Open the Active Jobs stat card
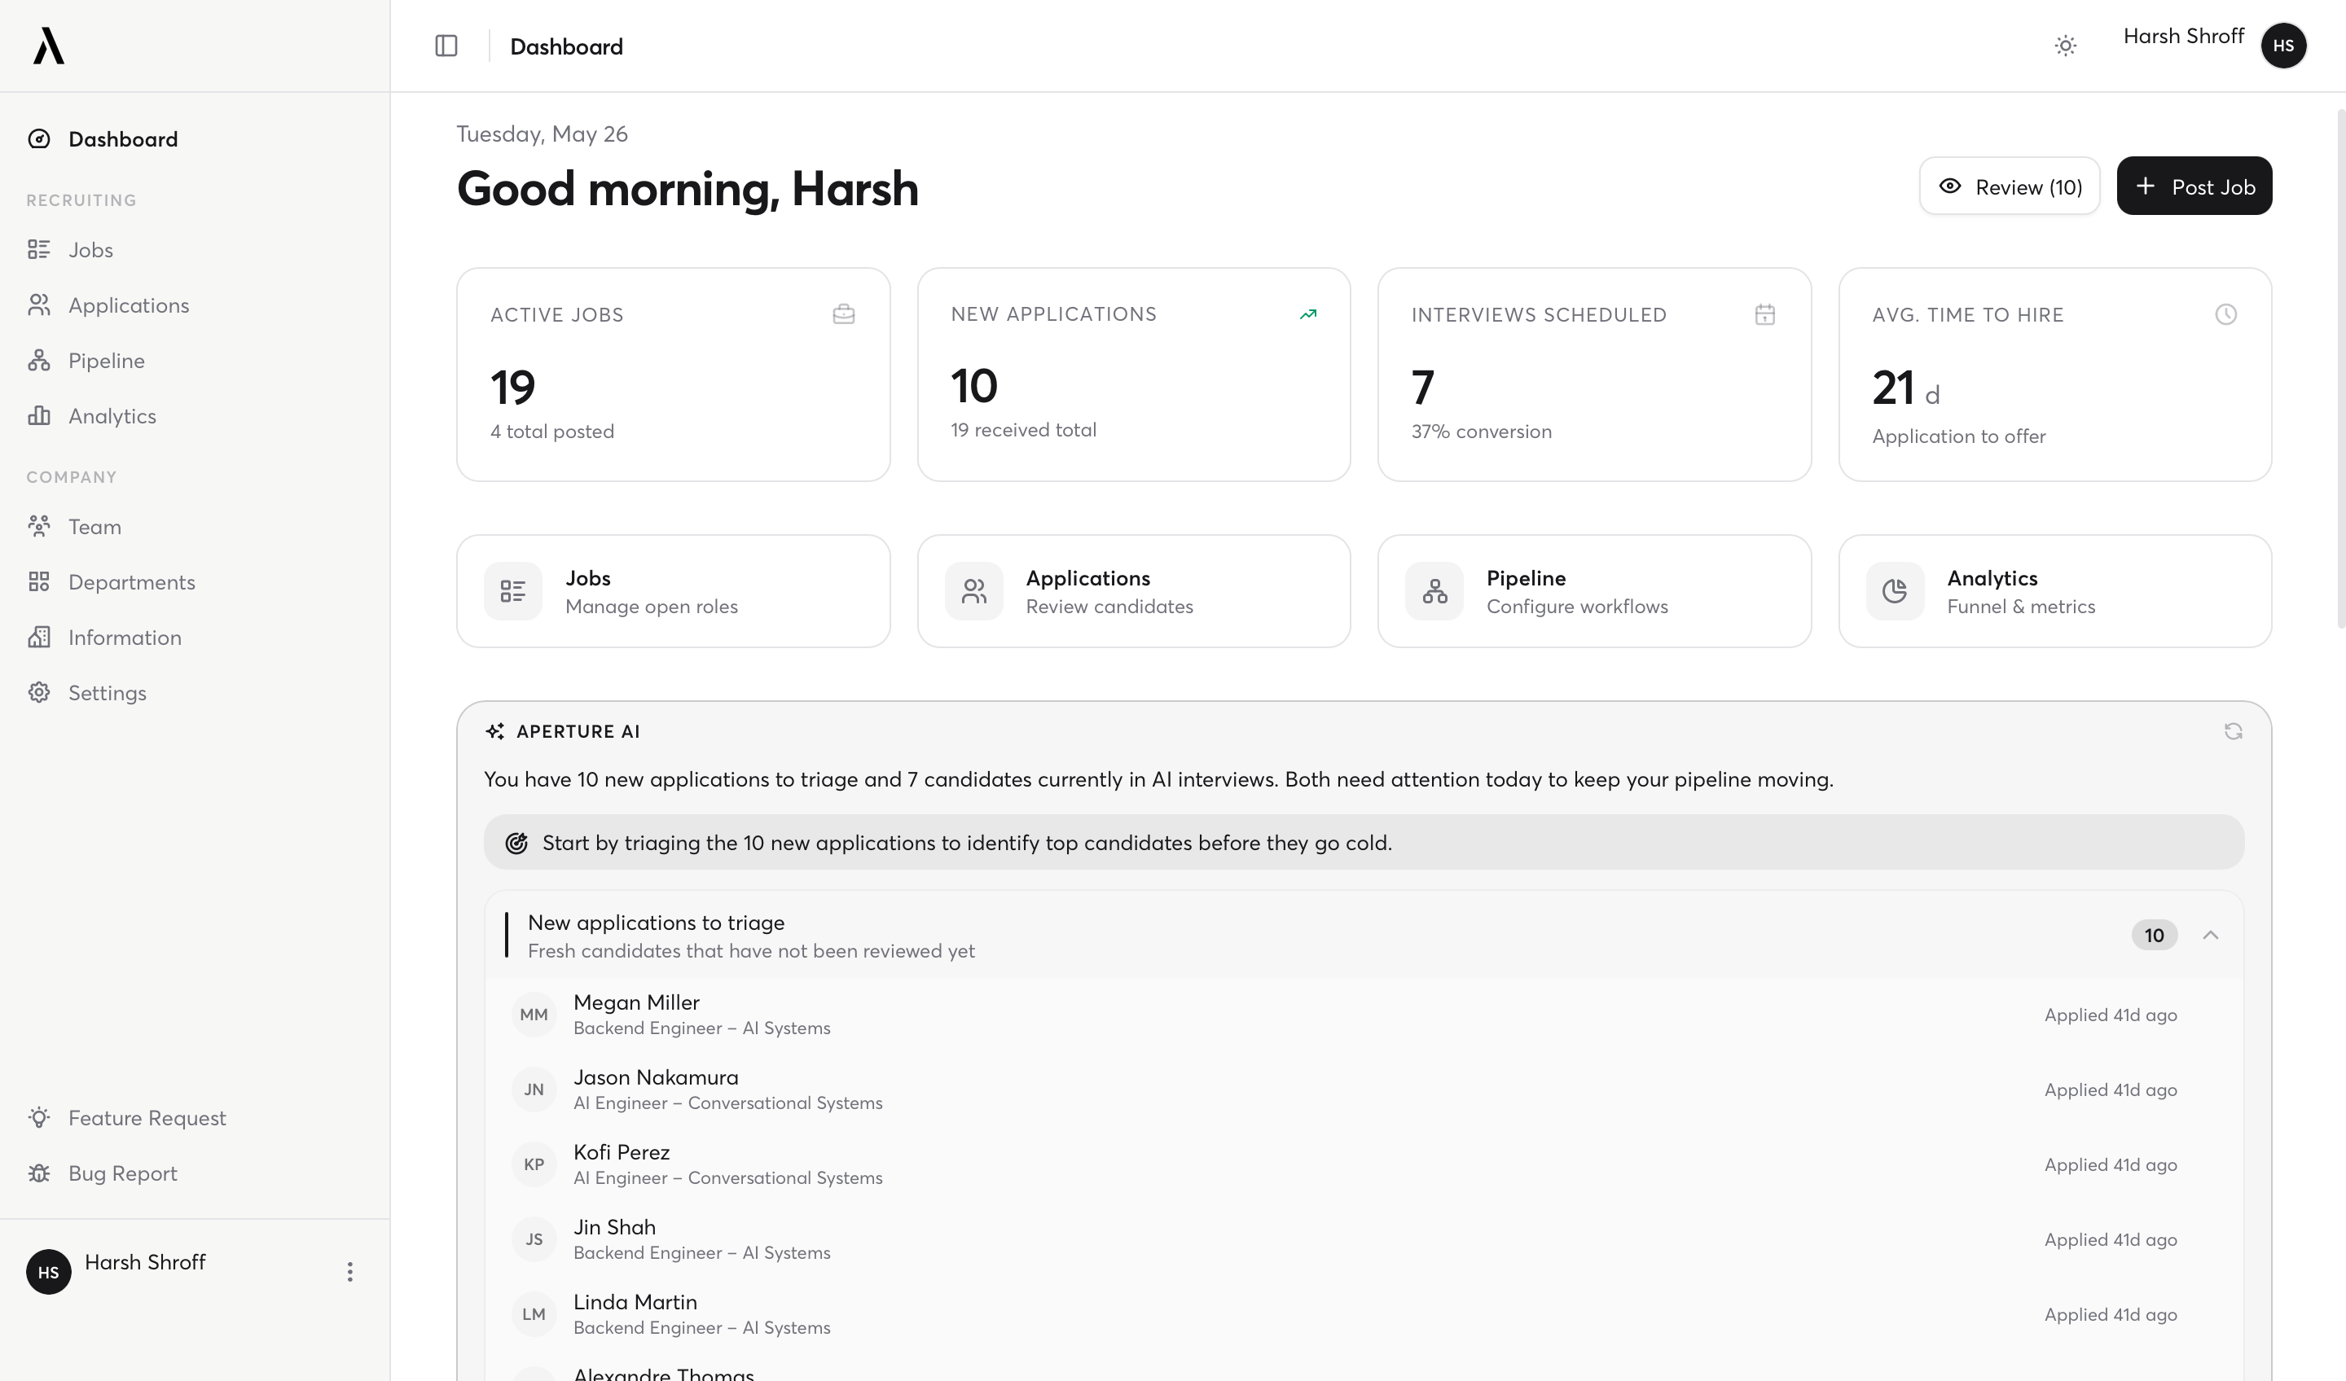The width and height of the screenshot is (2346, 1381). 673,375
